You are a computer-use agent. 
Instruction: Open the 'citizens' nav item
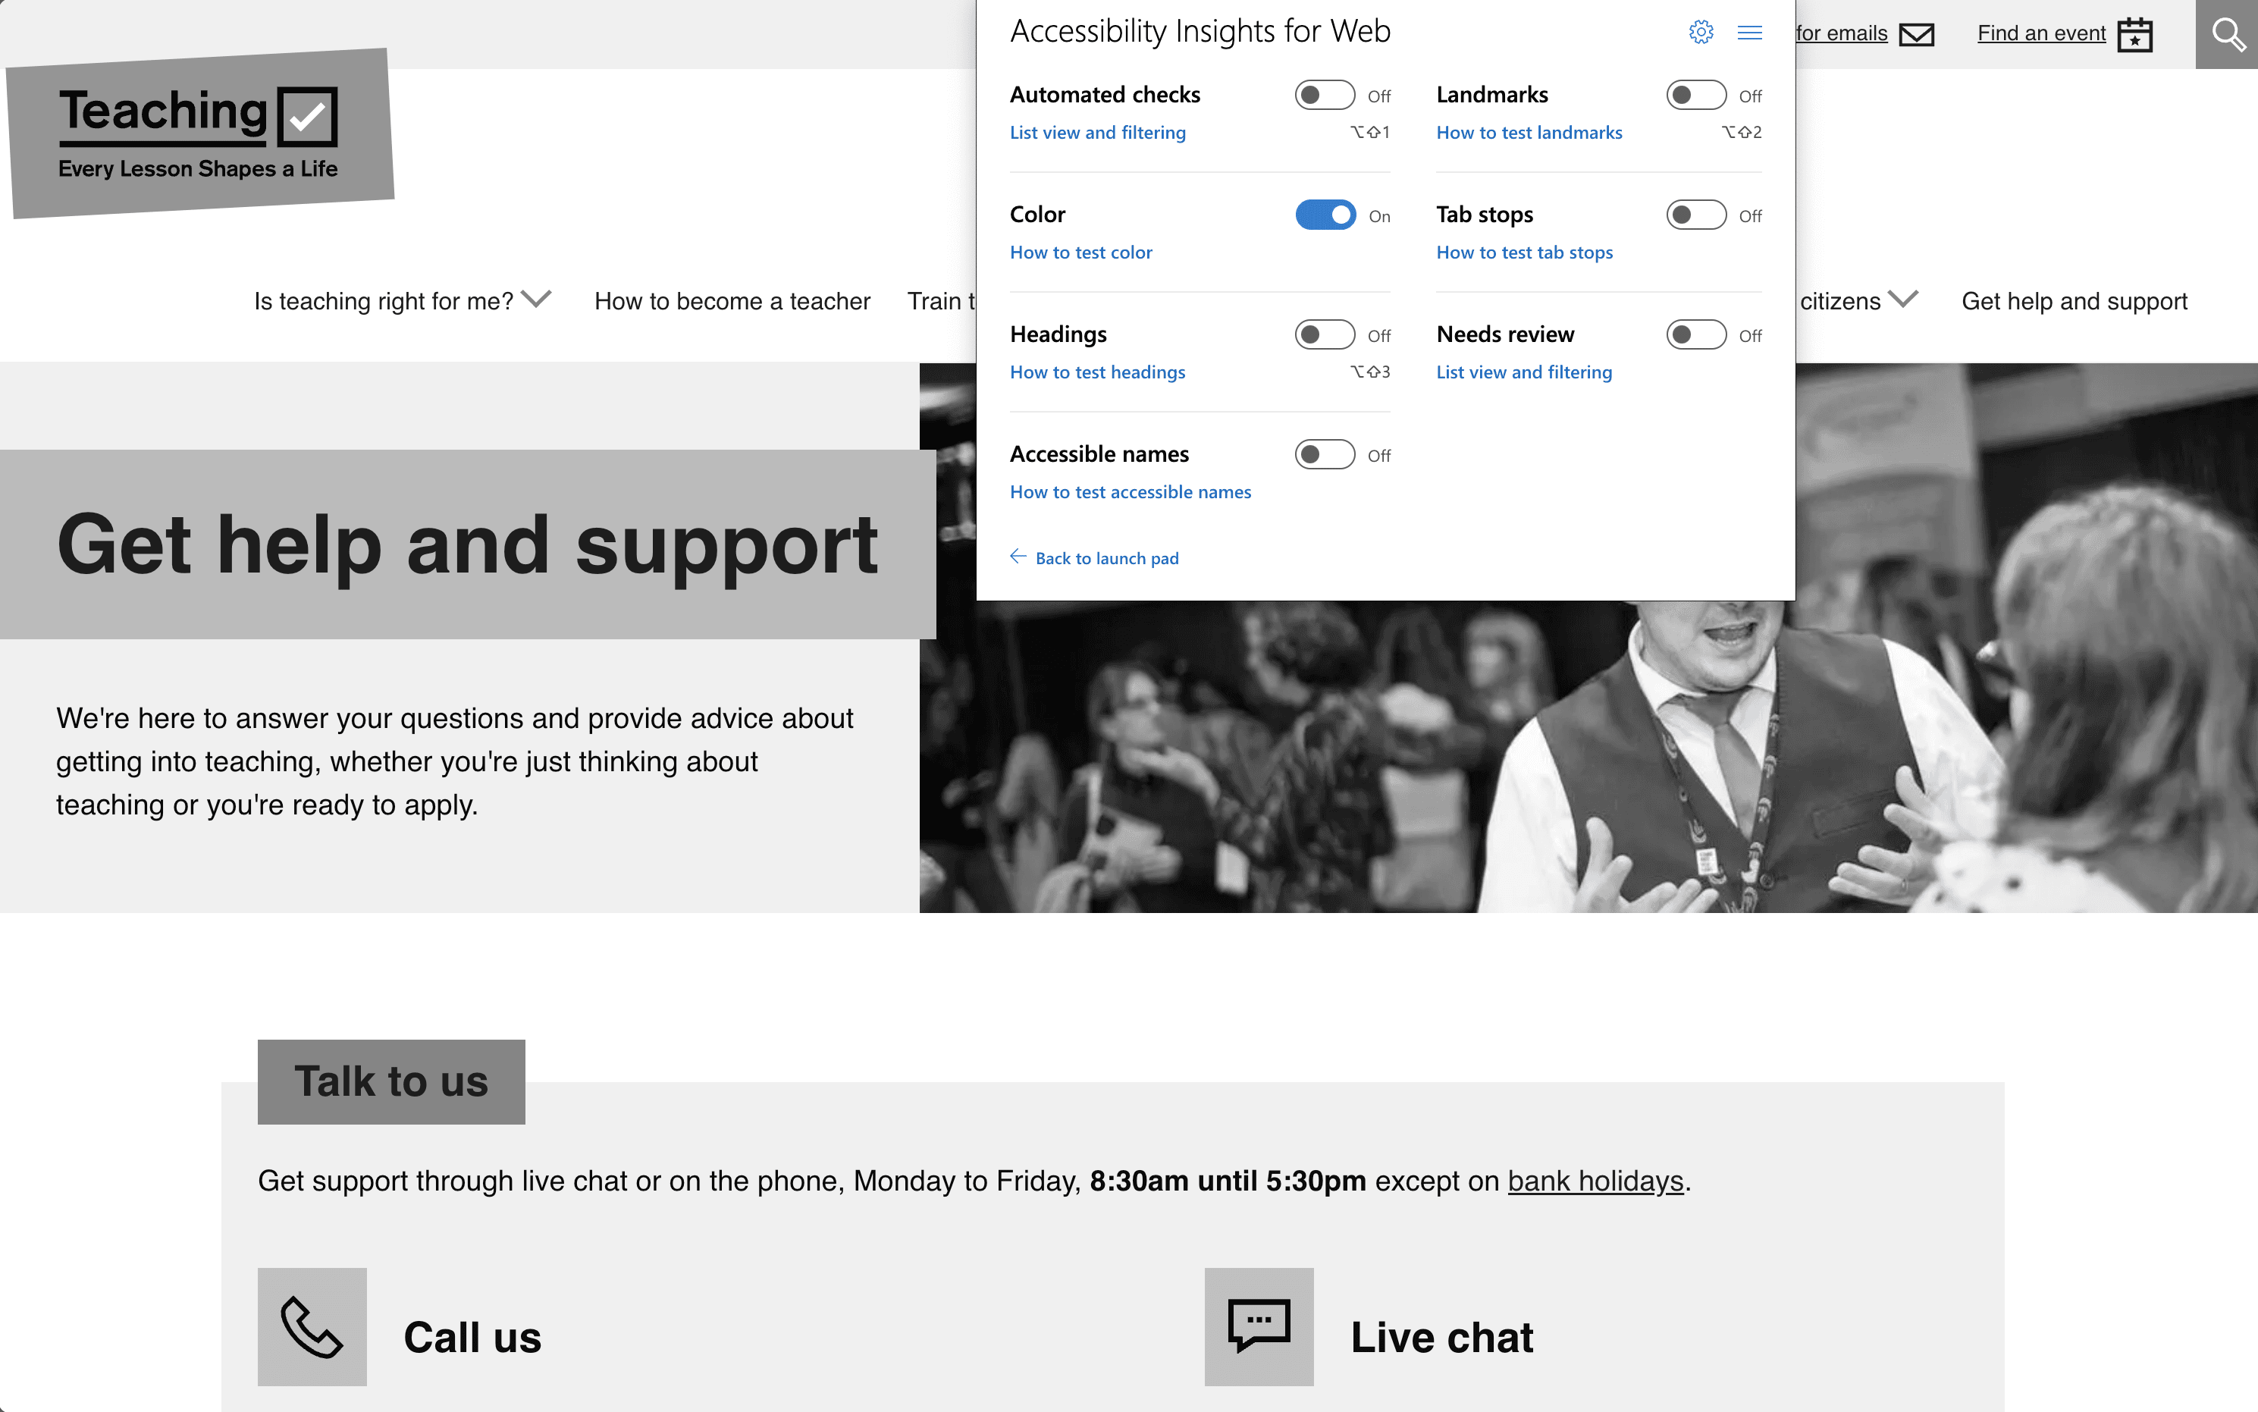(x=1839, y=301)
